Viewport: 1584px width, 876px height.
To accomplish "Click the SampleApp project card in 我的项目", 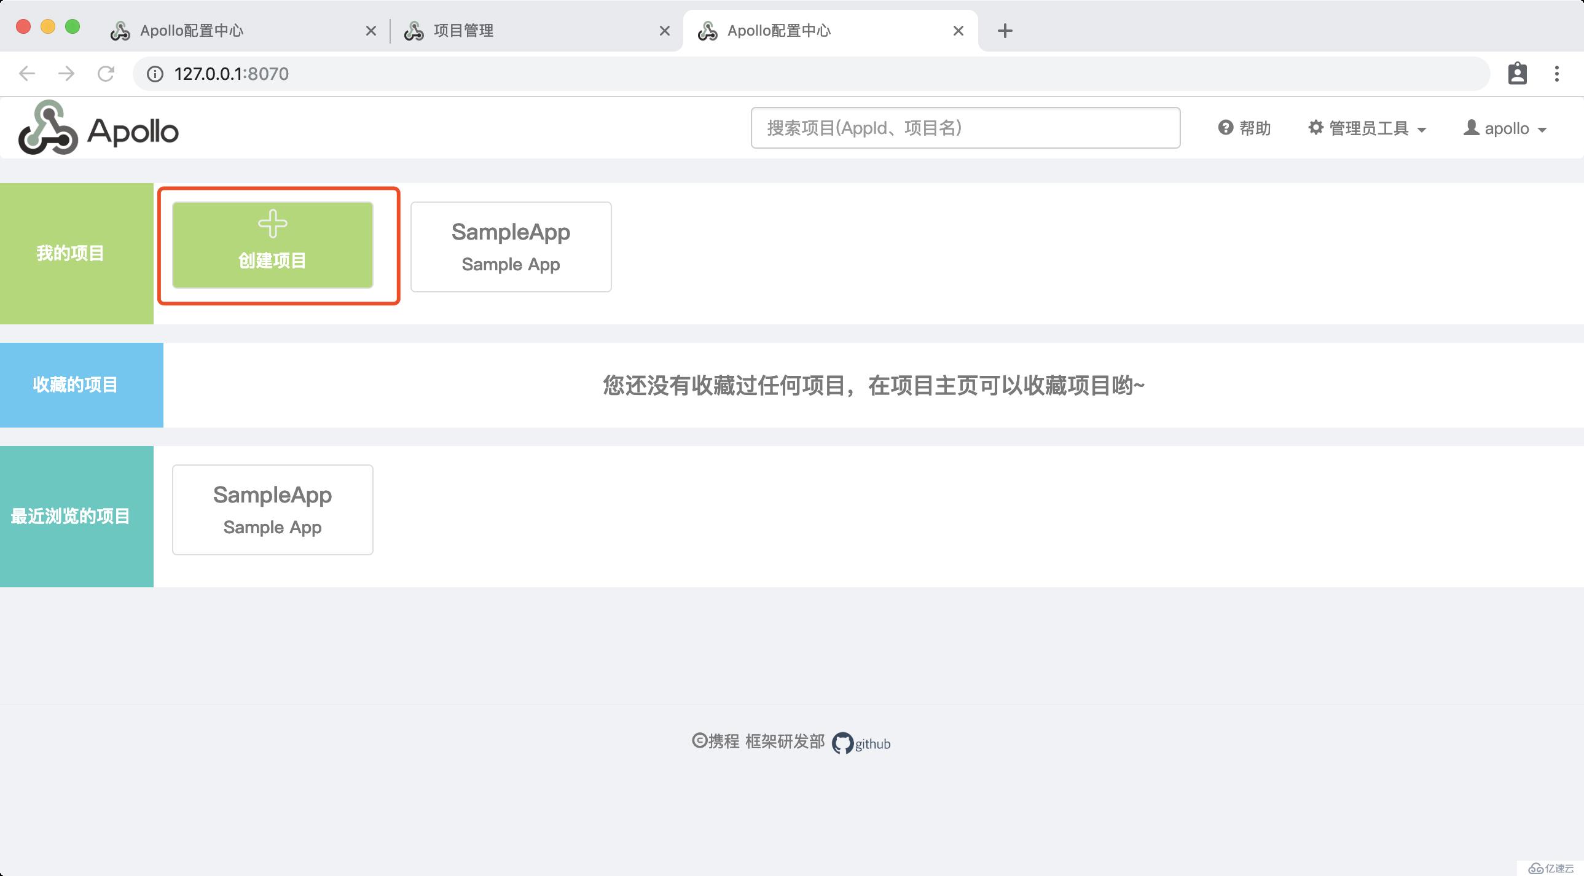I will (x=511, y=245).
